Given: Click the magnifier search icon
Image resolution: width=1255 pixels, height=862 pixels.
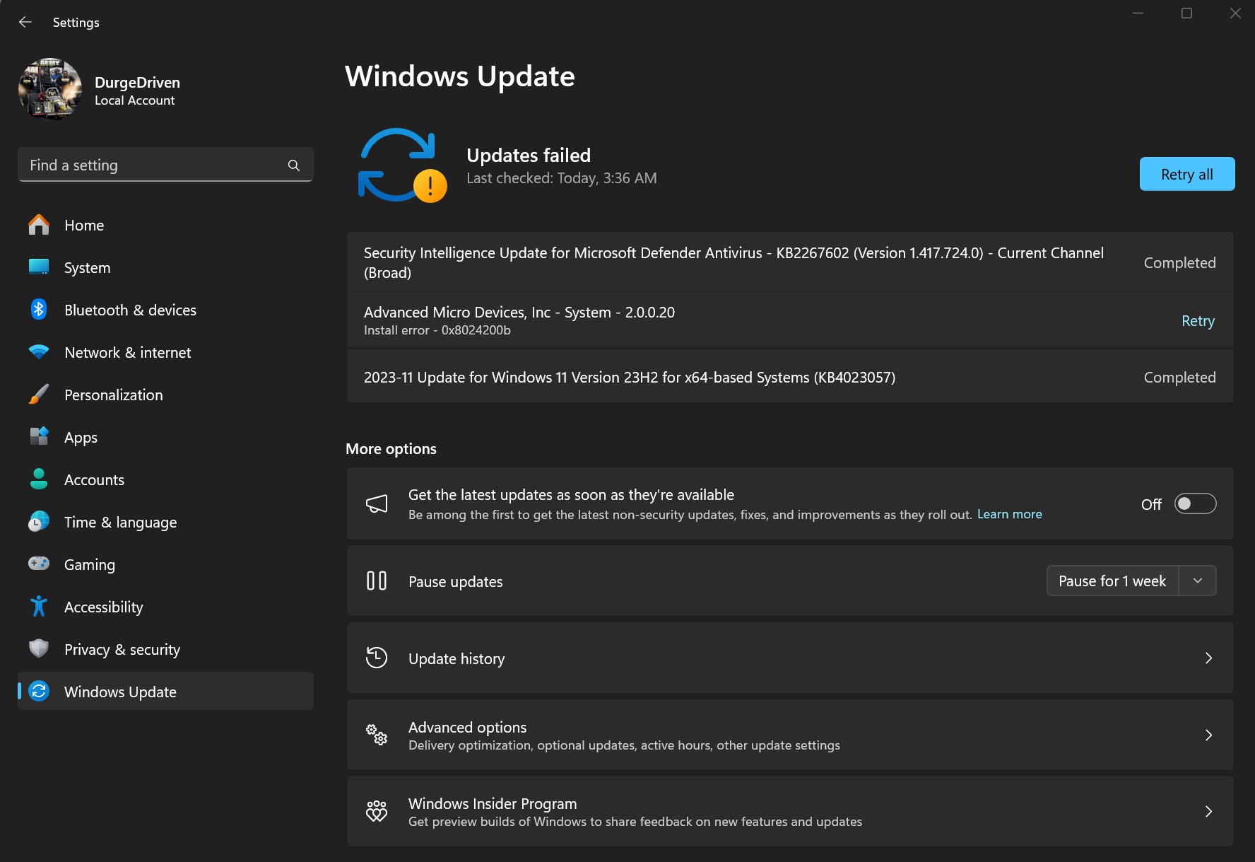Looking at the screenshot, I should (x=294, y=165).
